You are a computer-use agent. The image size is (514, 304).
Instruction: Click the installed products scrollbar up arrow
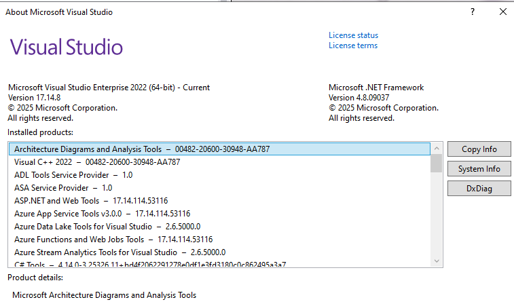pyautogui.click(x=436, y=148)
